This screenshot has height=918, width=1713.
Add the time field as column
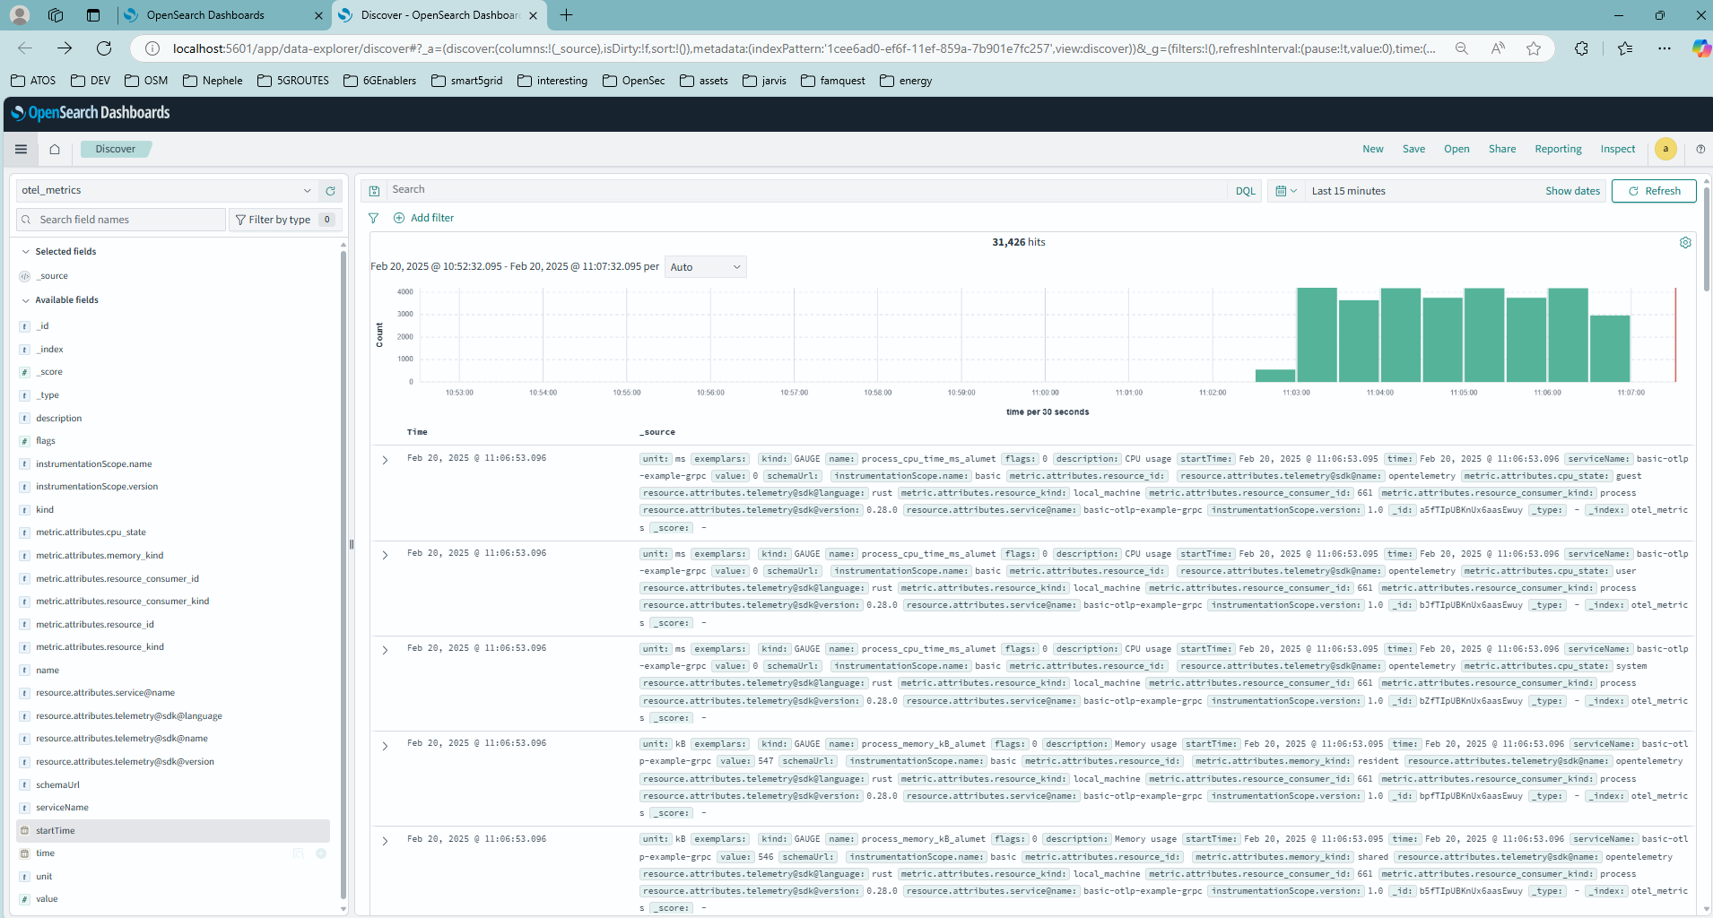pyautogui.click(x=321, y=853)
